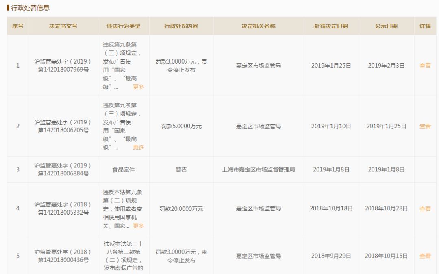Click the 食品案件 violation type cell
Screen dimensions: 439x274
[124, 169]
